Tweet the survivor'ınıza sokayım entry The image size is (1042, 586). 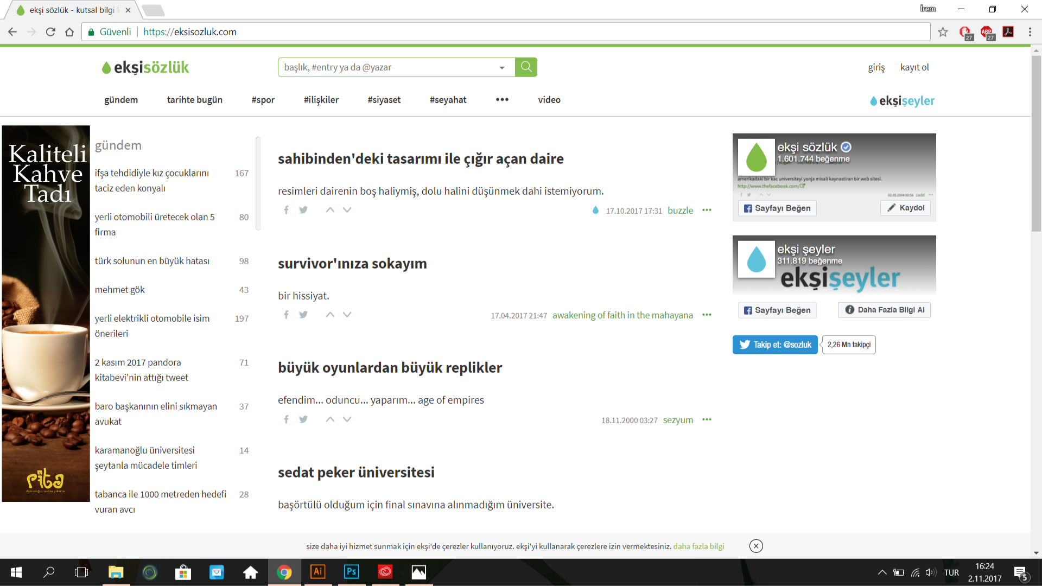(303, 315)
